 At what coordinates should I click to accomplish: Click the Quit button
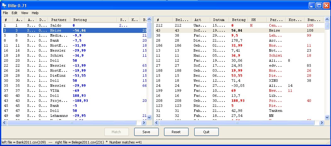click(206, 132)
